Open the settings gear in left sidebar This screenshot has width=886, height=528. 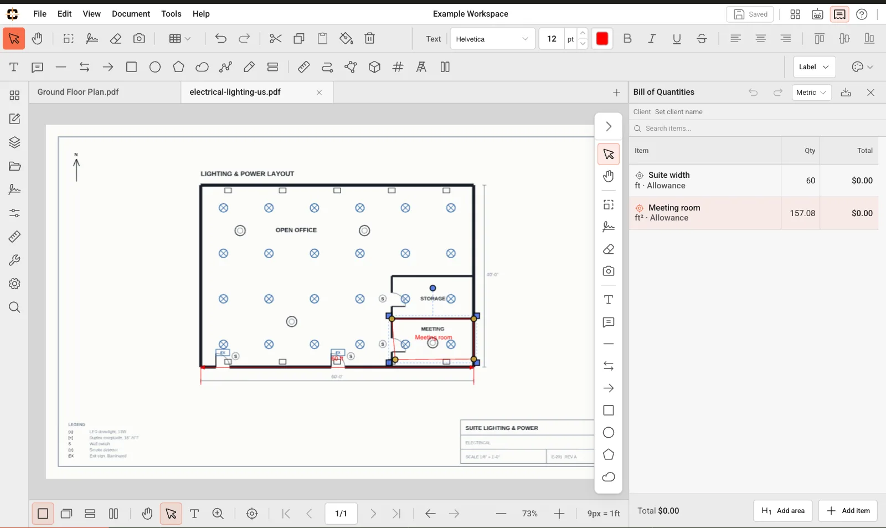14,284
